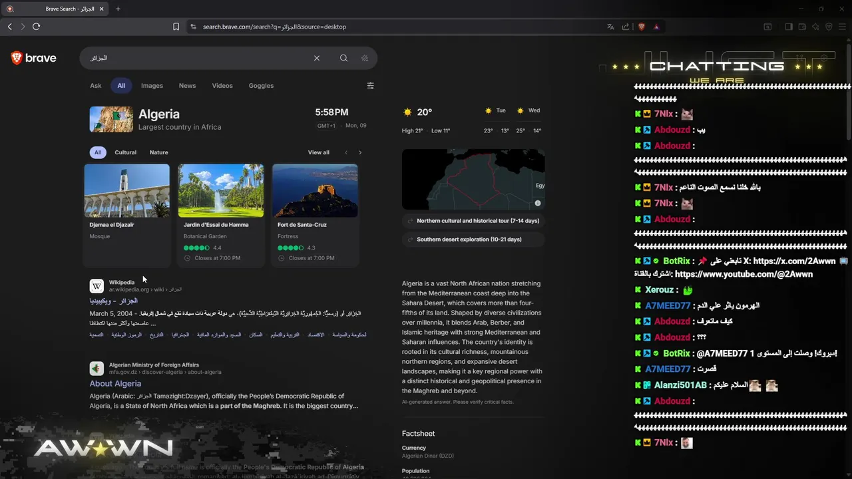Click the Djamaa el Djazair title

tap(112, 225)
